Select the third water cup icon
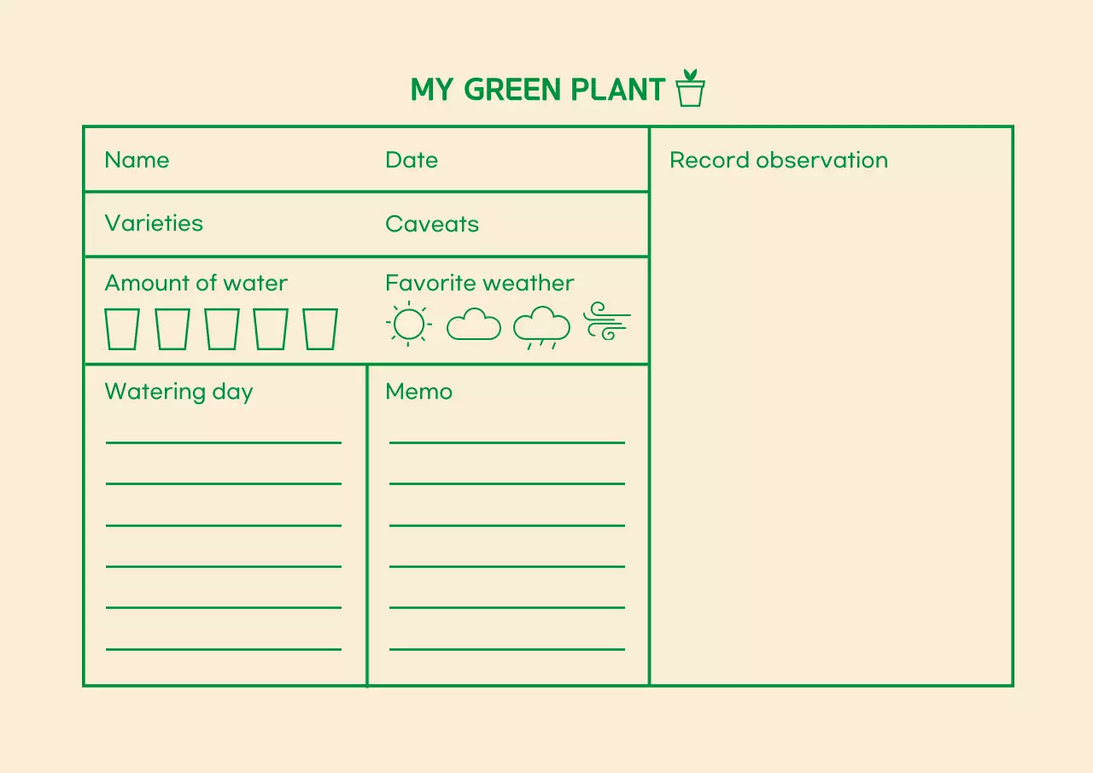 point(221,328)
